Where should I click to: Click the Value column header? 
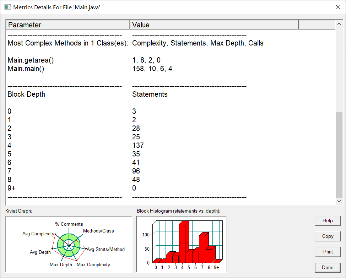[214, 25]
